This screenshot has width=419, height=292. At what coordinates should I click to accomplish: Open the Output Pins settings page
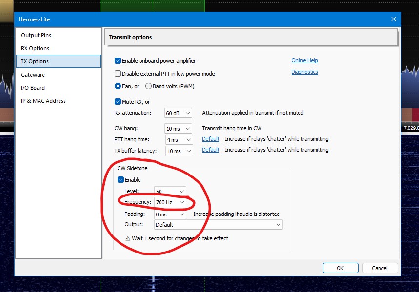point(36,35)
